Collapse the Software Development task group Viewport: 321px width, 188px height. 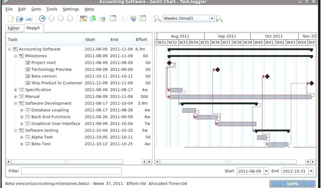coord(16,103)
